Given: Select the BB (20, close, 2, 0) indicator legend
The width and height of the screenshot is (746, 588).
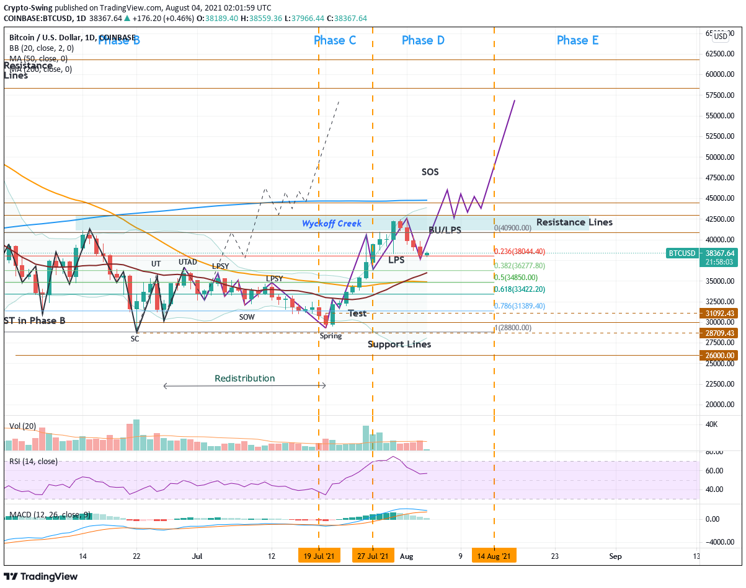Looking at the screenshot, I should [42, 48].
